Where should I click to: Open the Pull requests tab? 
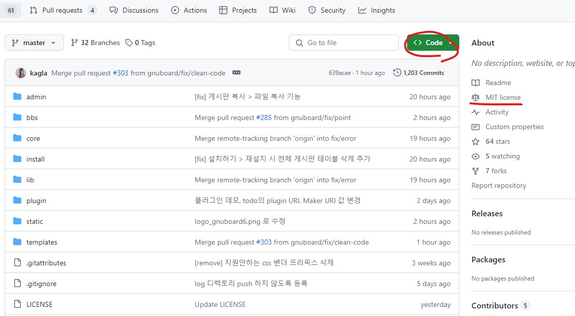pyautogui.click(x=63, y=10)
